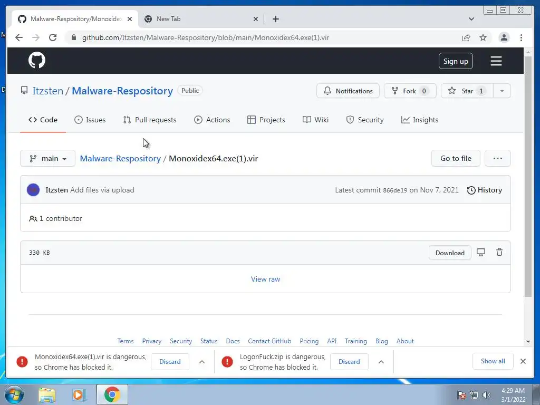540x405 pixels.
Task: Open the Add files via upload commit link
Action: coord(102,190)
